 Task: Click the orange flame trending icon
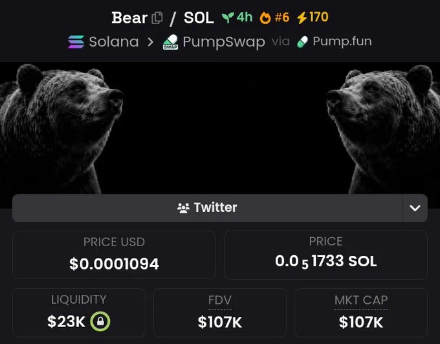[x=265, y=18]
